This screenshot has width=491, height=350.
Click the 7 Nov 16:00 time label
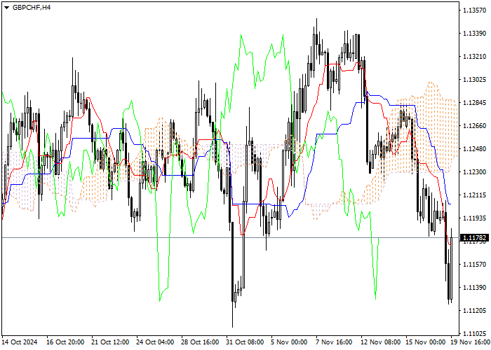334,342
